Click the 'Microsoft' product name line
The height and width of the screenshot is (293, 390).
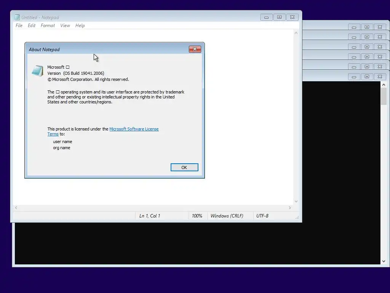(58, 67)
